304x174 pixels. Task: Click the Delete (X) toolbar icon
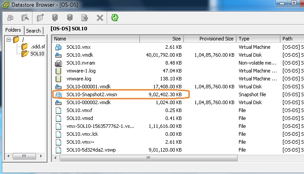(100, 18)
